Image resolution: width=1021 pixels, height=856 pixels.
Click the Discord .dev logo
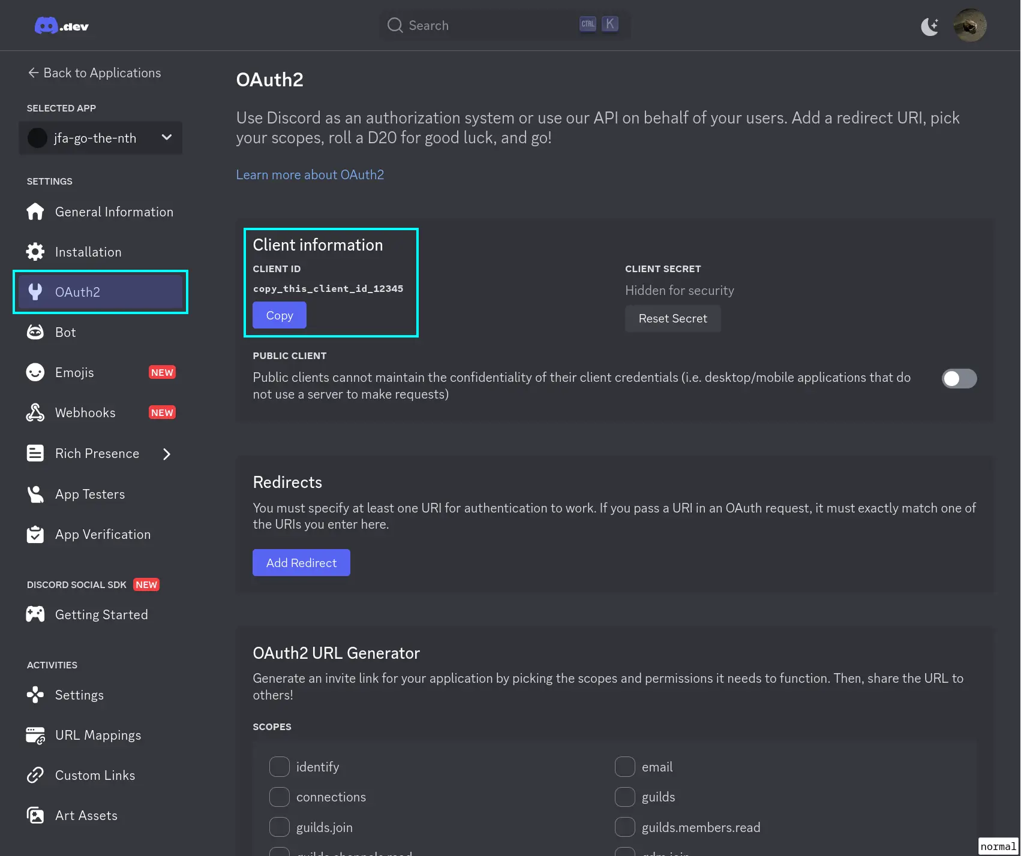pos(62,26)
